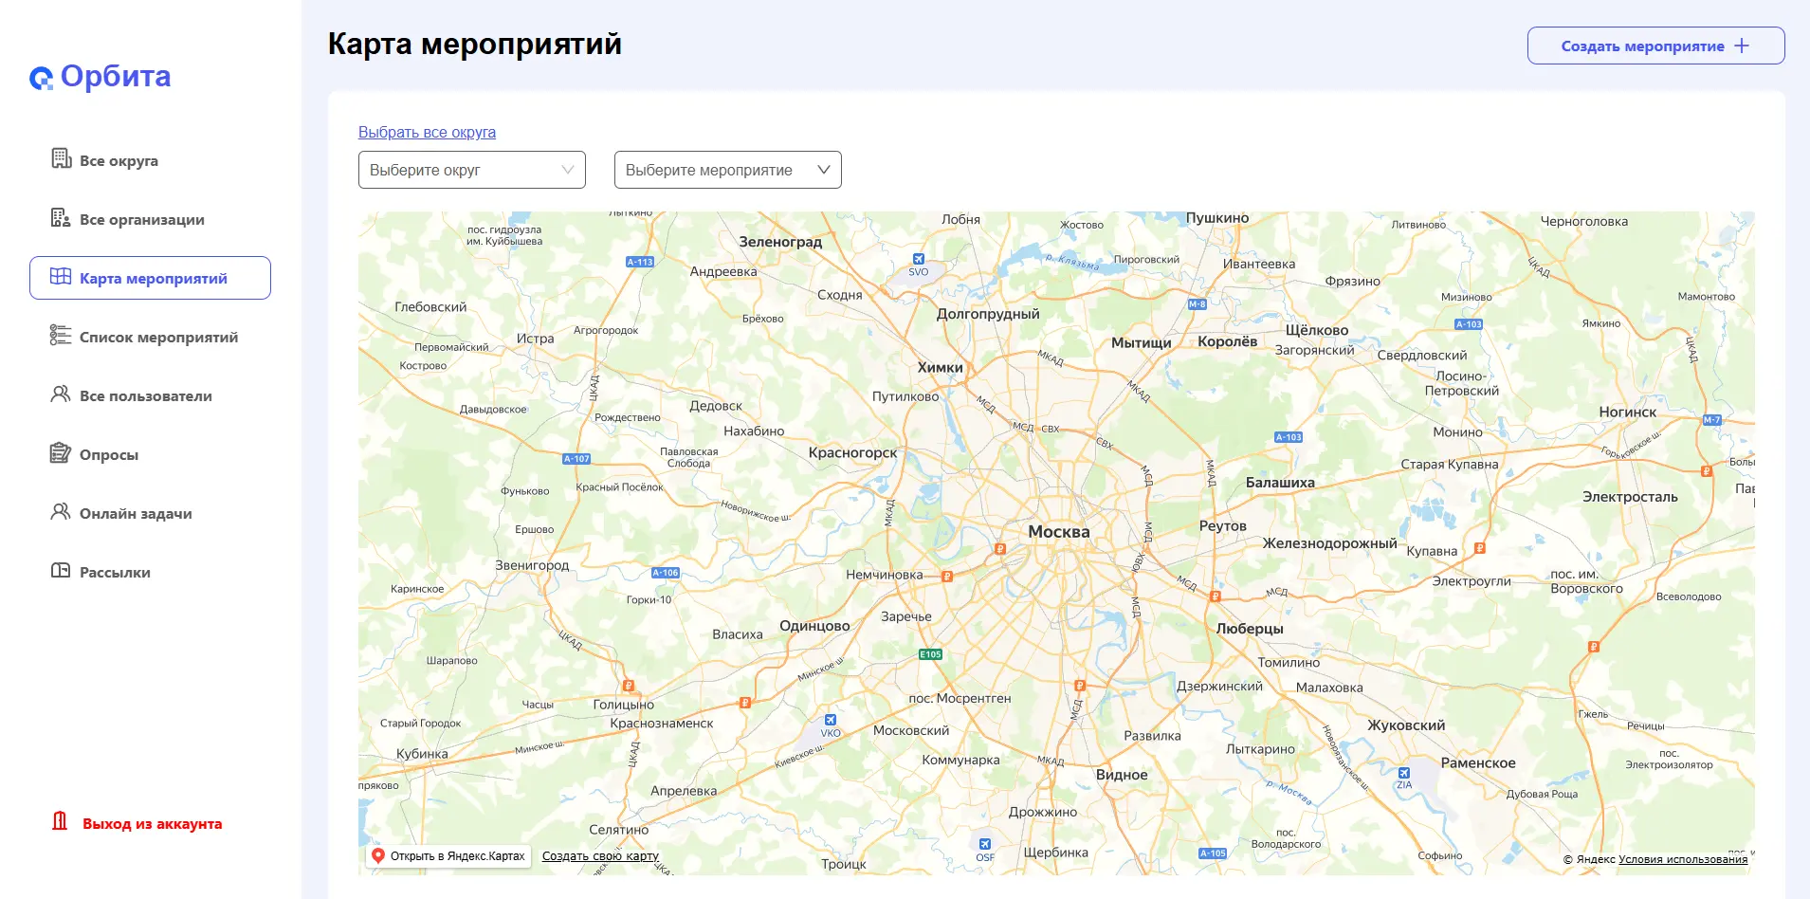
Task: Click the mailing icon beside Рассылки
Action: pos(61,570)
